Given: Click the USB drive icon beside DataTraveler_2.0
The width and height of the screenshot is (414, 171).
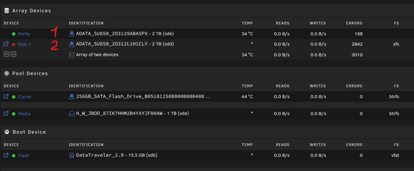Looking at the screenshot, I should click(x=72, y=155).
